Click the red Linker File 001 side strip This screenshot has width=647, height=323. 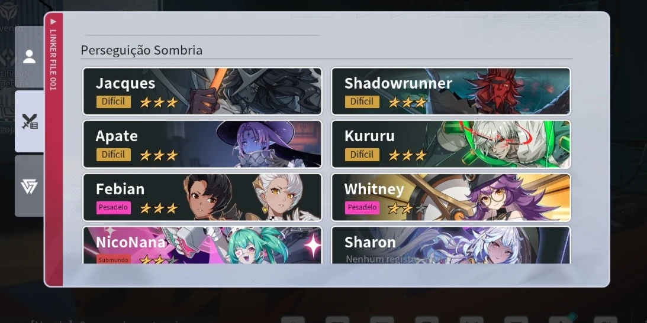pos(53,149)
